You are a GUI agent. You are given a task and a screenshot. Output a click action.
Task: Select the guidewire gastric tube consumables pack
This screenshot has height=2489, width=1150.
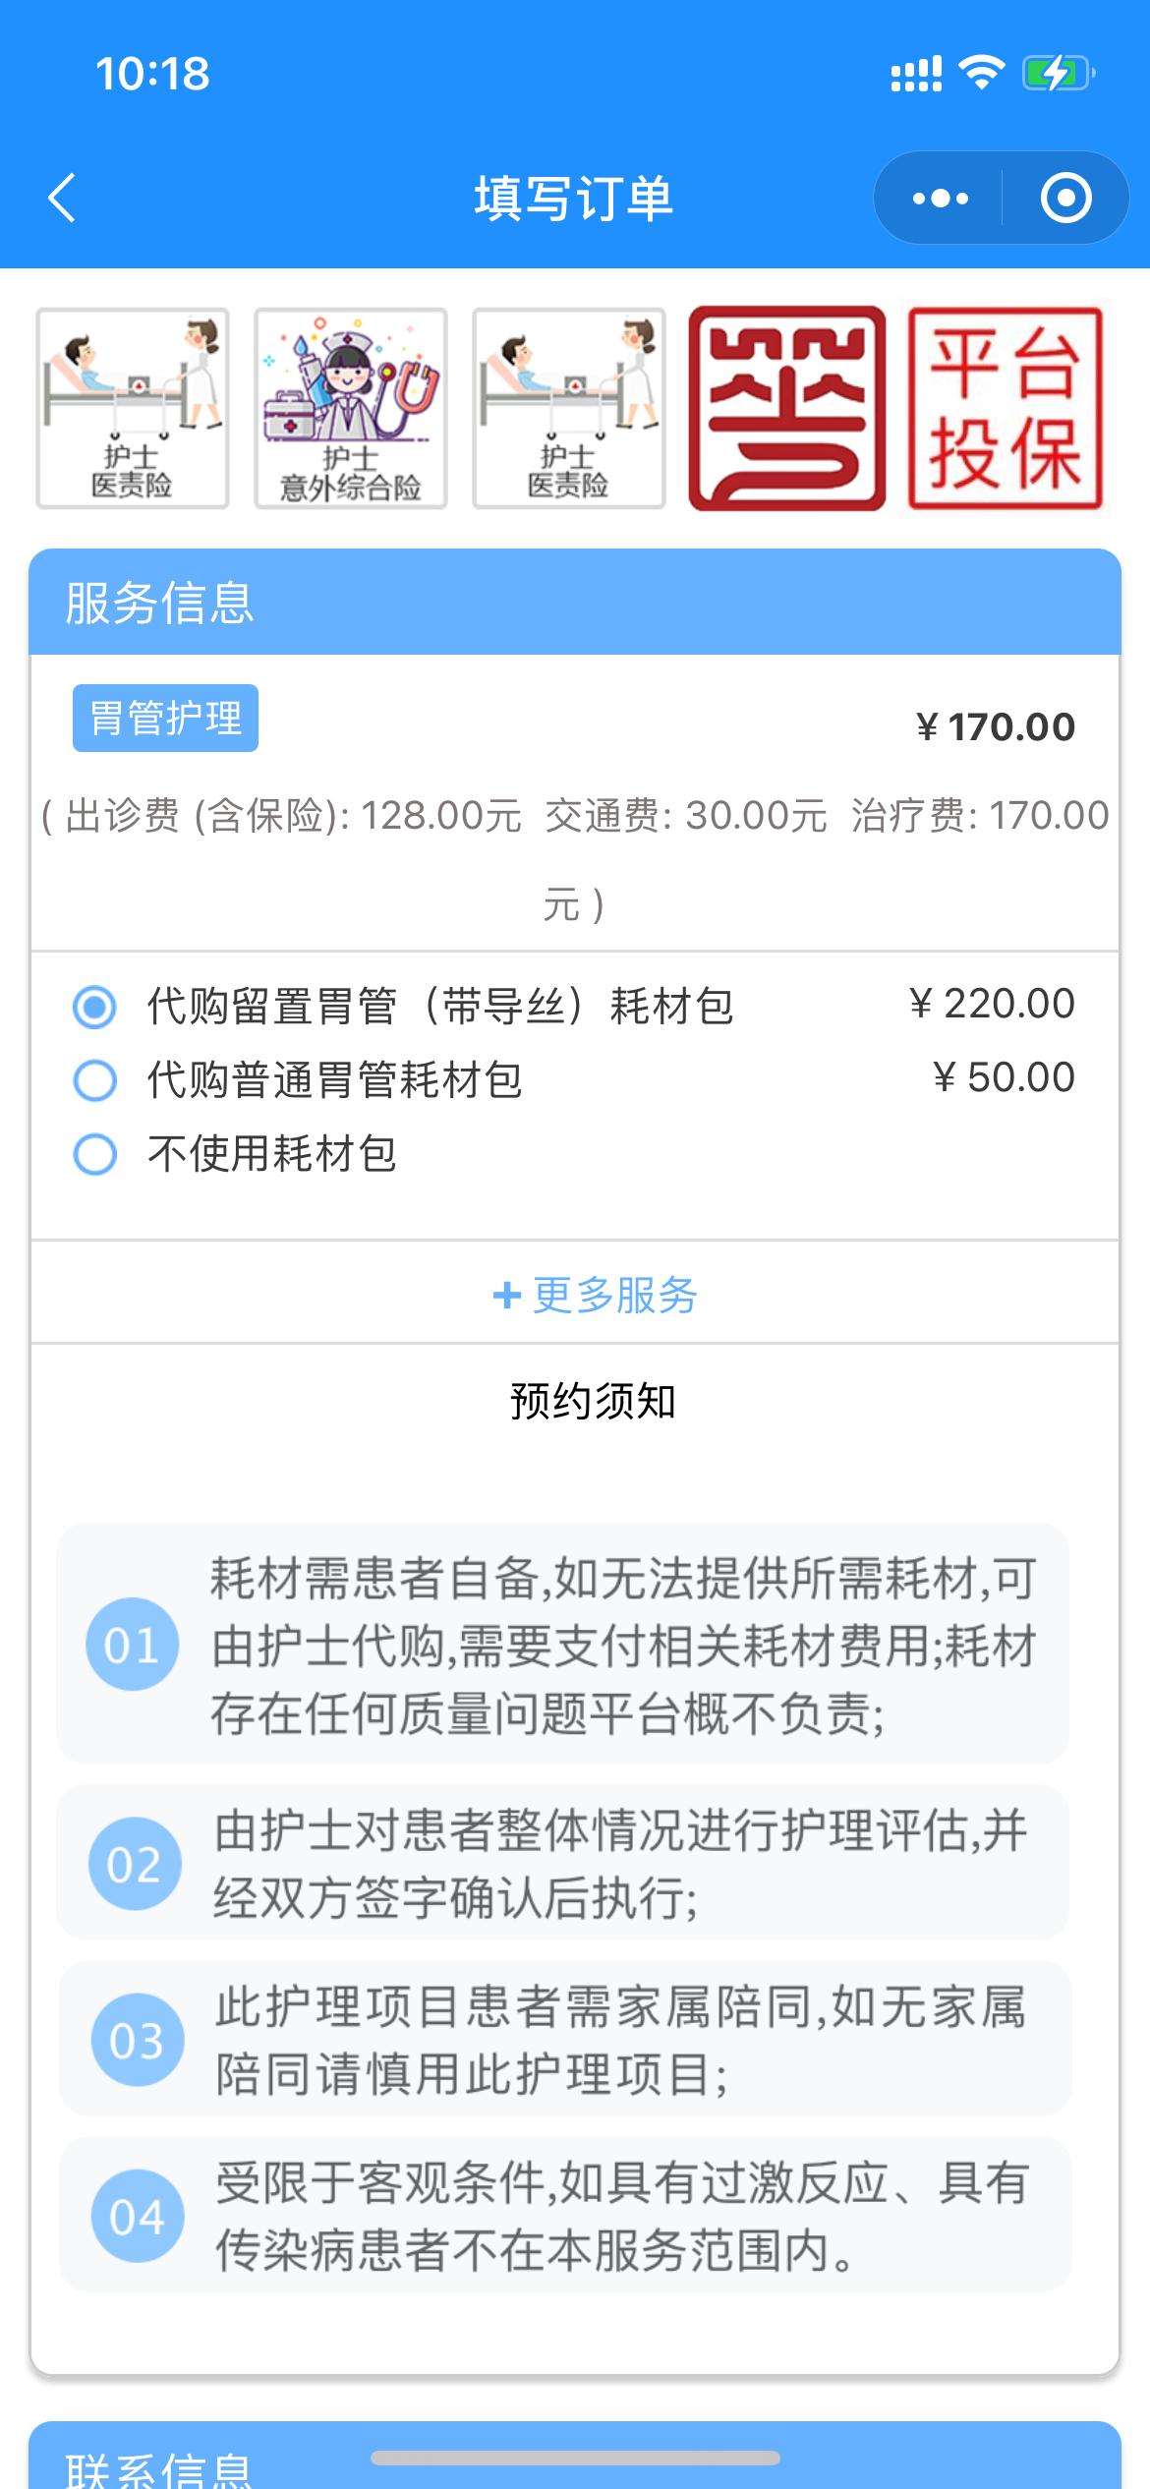(x=95, y=1008)
